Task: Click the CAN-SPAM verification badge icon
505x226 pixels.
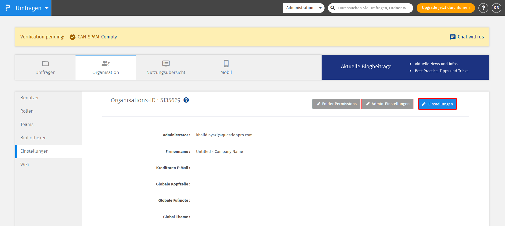Action: (72, 37)
